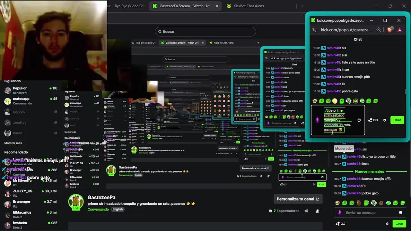Image resolution: width=411 pixels, height=231 pixels.
Task: Send message with popout green Chat button
Action: pyautogui.click(x=397, y=120)
